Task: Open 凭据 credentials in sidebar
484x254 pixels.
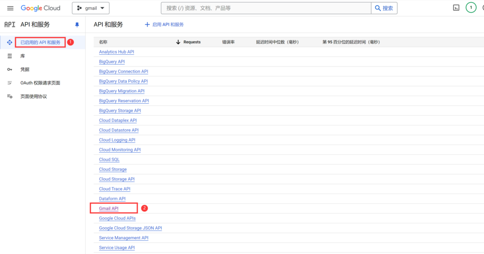Action: point(25,70)
